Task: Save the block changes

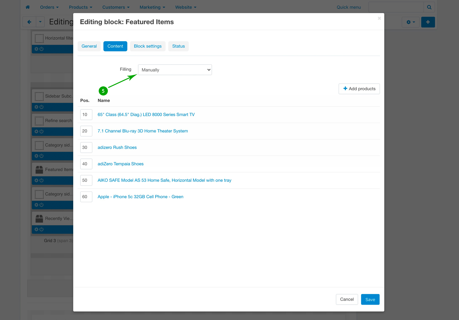Action: [x=370, y=299]
